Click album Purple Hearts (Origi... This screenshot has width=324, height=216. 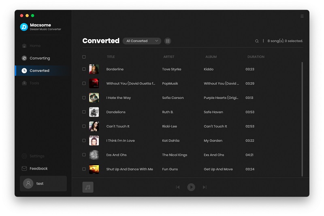tap(221, 98)
